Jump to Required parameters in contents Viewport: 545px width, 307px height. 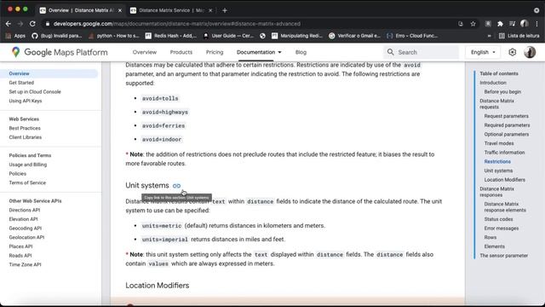(x=508, y=125)
